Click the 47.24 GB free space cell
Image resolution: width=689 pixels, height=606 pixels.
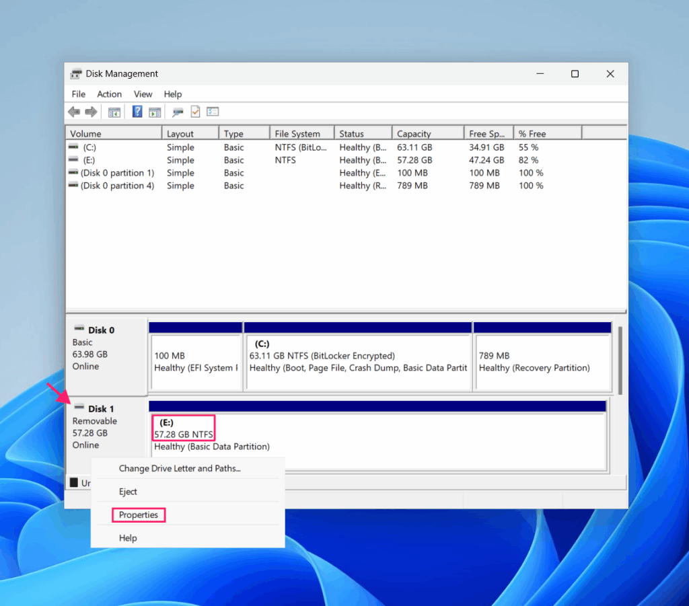pos(486,160)
